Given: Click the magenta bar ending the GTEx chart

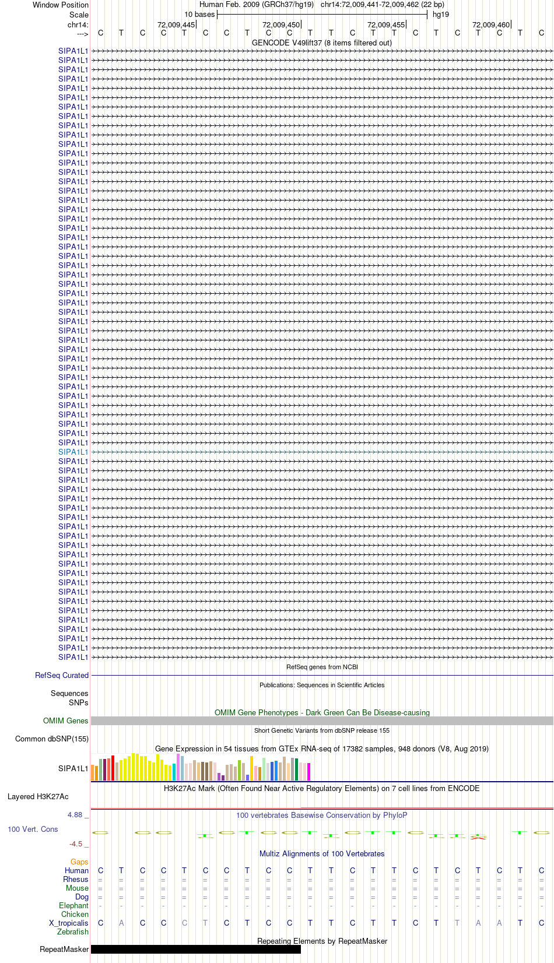Looking at the screenshot, I should (x=309, y=772).
